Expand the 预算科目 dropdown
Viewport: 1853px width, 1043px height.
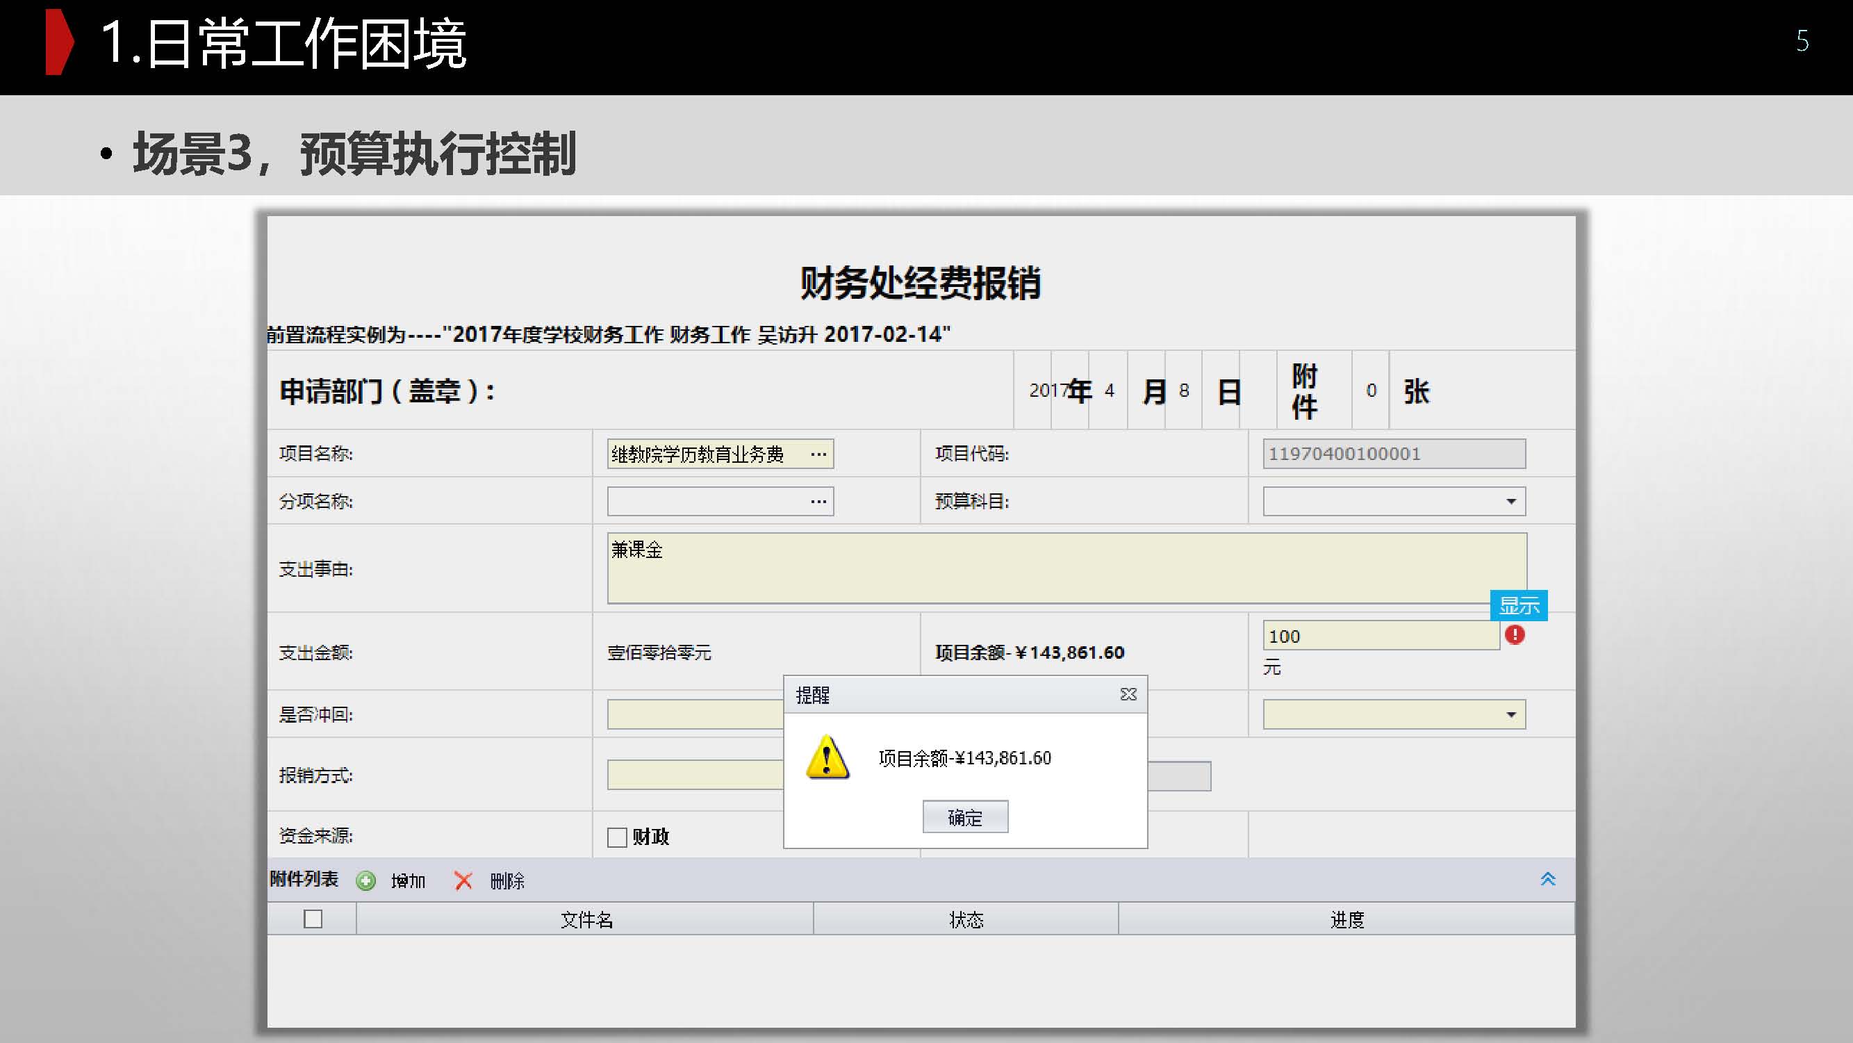(x=1510, y=502)
